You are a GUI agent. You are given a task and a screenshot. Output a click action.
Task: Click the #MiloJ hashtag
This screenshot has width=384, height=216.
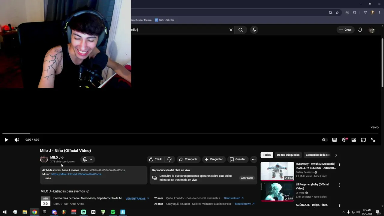(85, 170)
